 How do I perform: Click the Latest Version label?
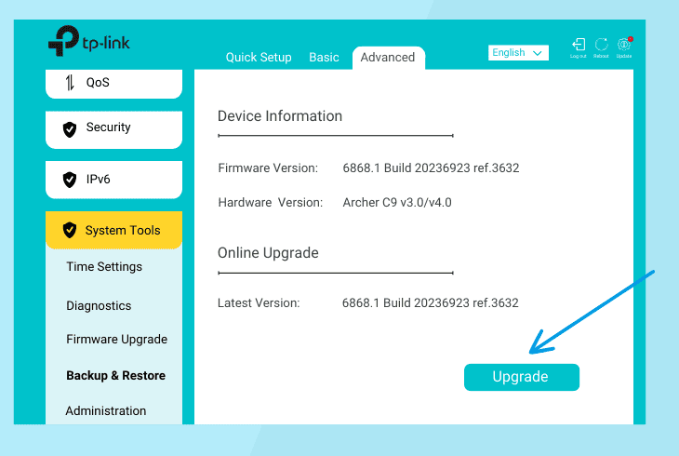tap(259, 302)
